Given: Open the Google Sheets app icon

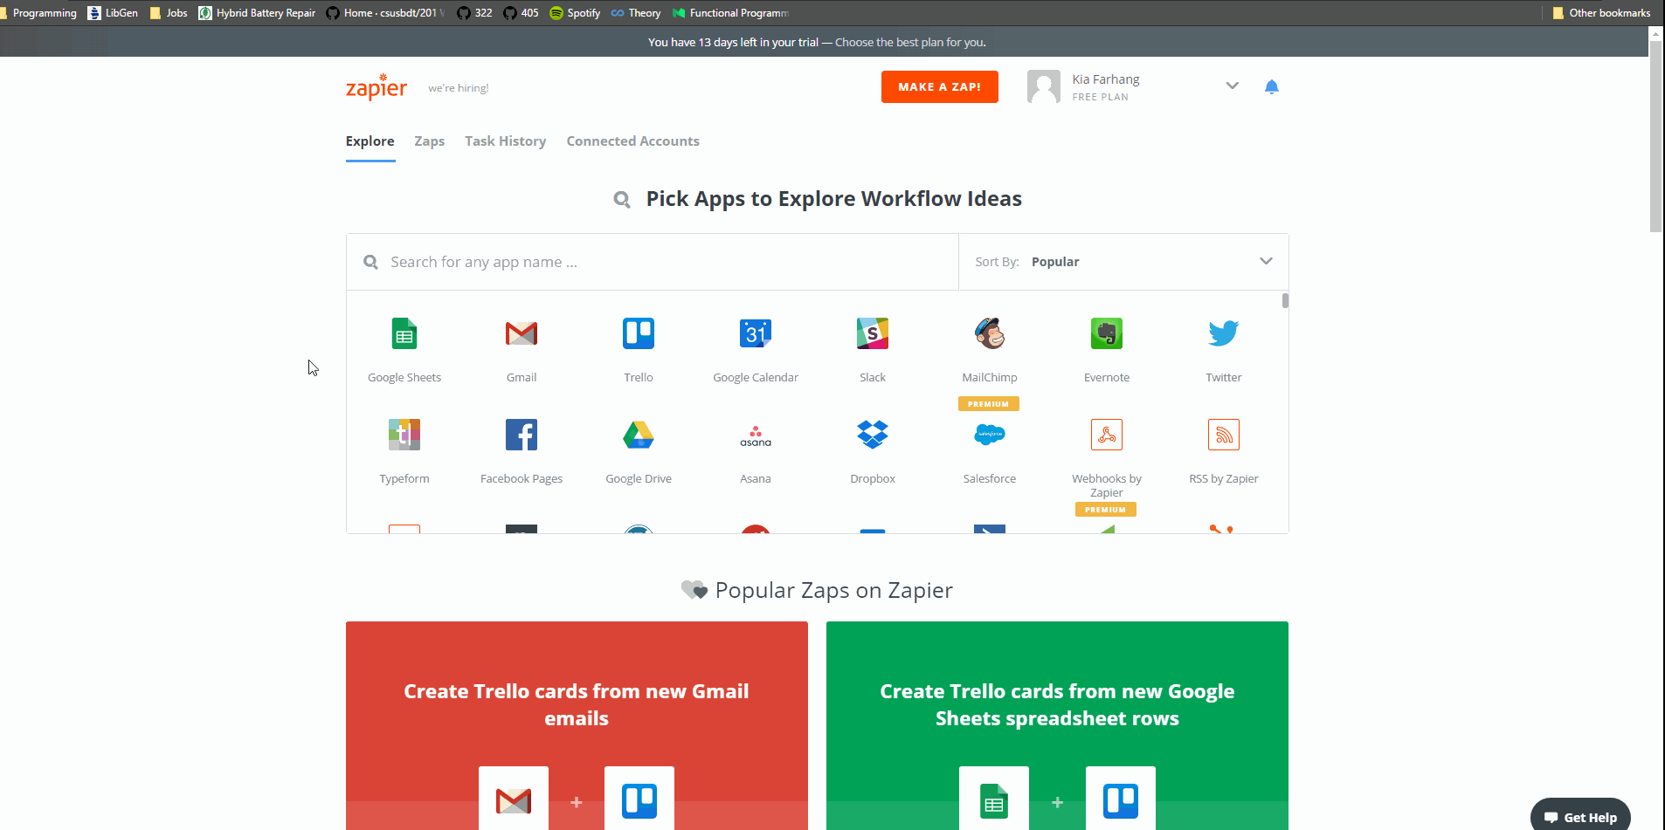Looking at the screenshot, I should pyautogui.click(x=404, y=333).
